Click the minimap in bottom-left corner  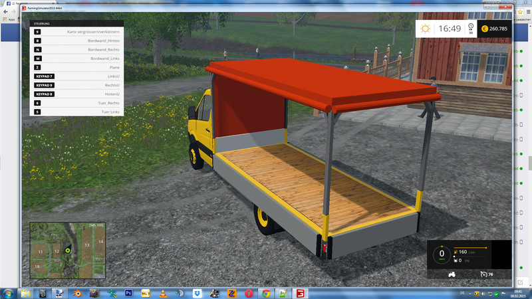67,250
